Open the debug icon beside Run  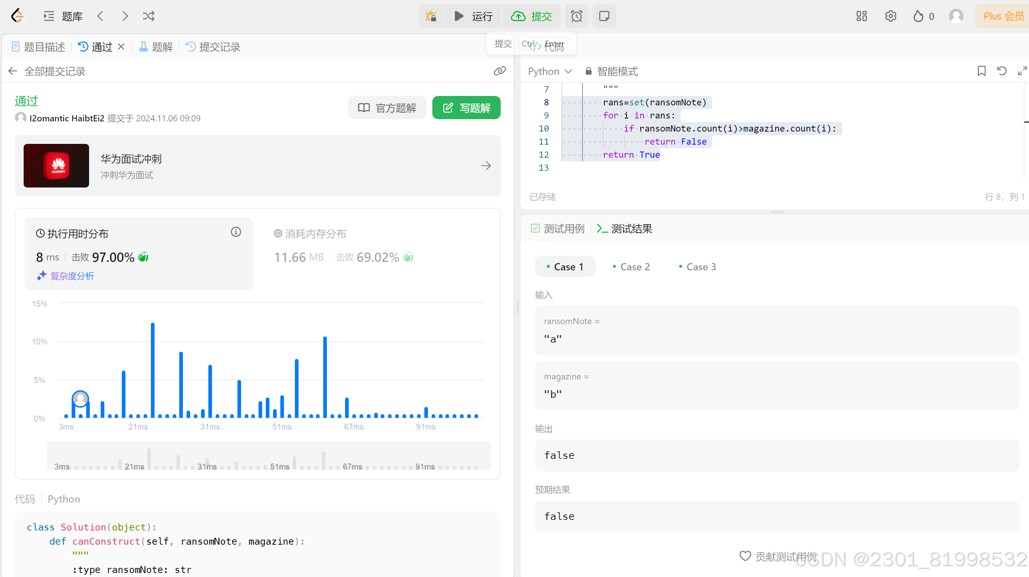point(431,16)
